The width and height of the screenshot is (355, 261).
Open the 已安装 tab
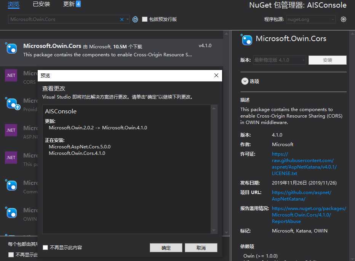pyautogui.click(x=42, y=4)
